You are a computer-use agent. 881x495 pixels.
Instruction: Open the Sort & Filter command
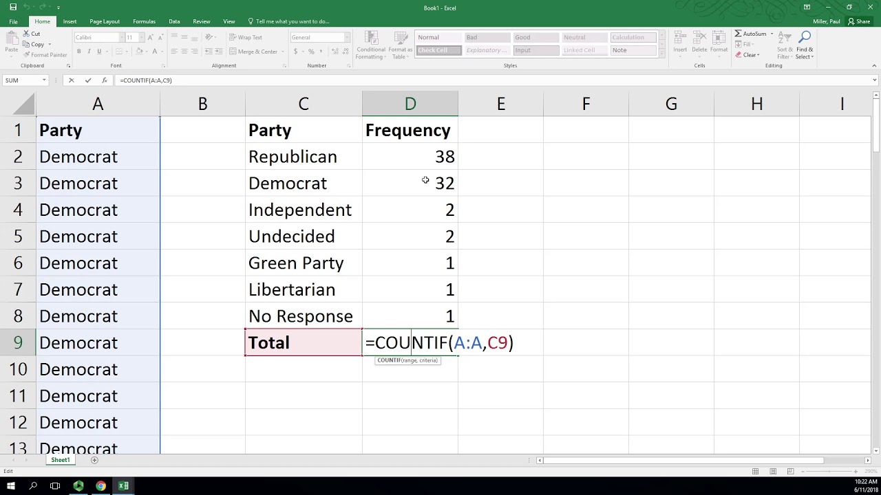(785, 45)
